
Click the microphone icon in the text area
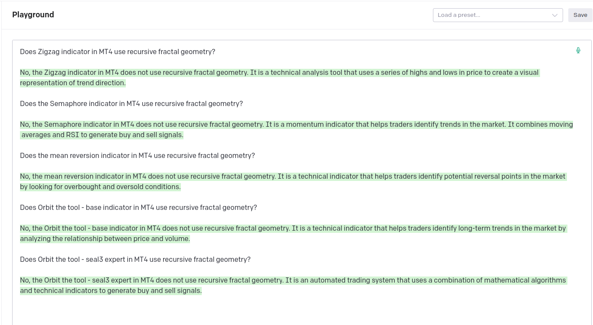click(578, 50)
